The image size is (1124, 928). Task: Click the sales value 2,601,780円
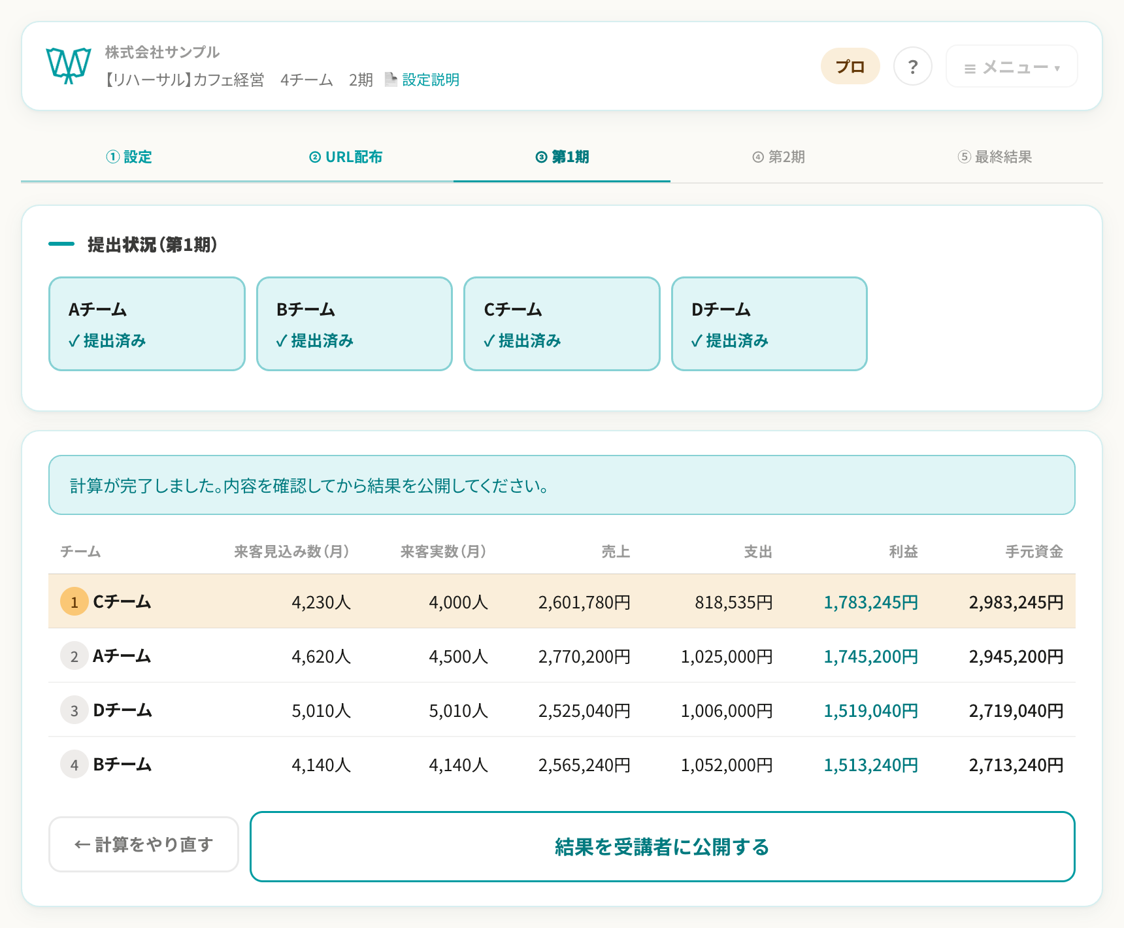tap(585, 603)
